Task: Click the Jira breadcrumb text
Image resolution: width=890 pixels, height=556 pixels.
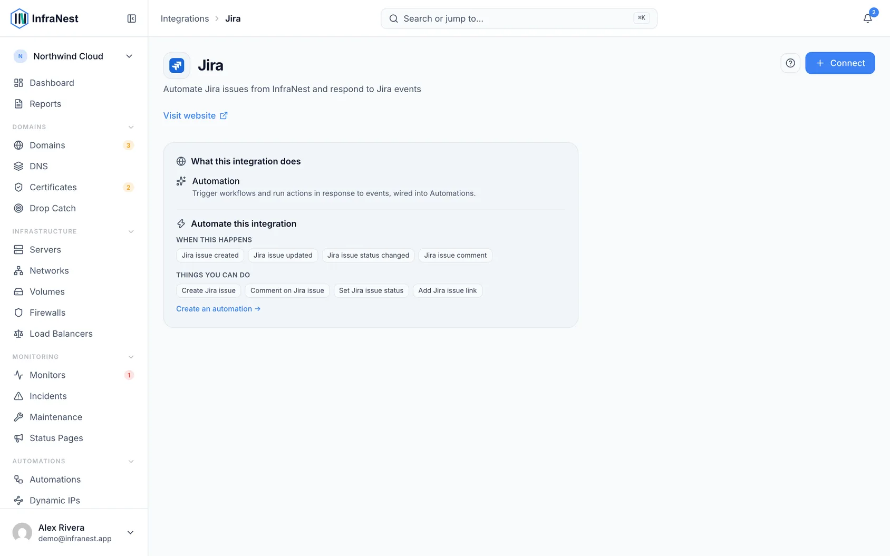Action: pos(233,18)
